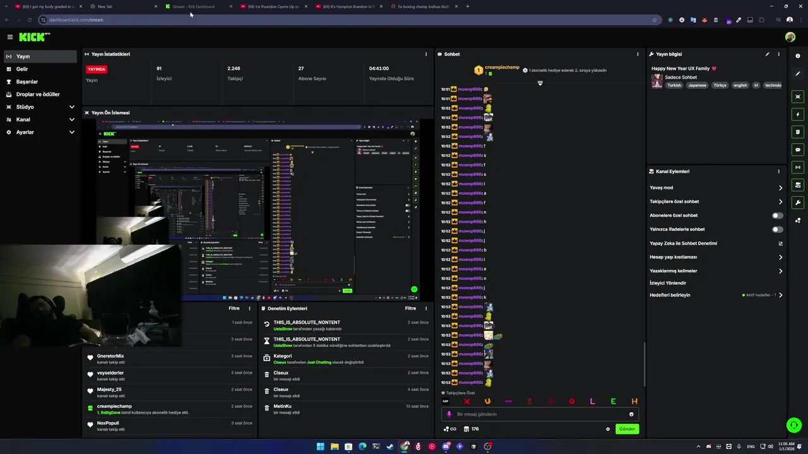This screenshot has width=808, height=454.
Task: Switch to the New Tab browser tab
Action: (x=123, y=6)
